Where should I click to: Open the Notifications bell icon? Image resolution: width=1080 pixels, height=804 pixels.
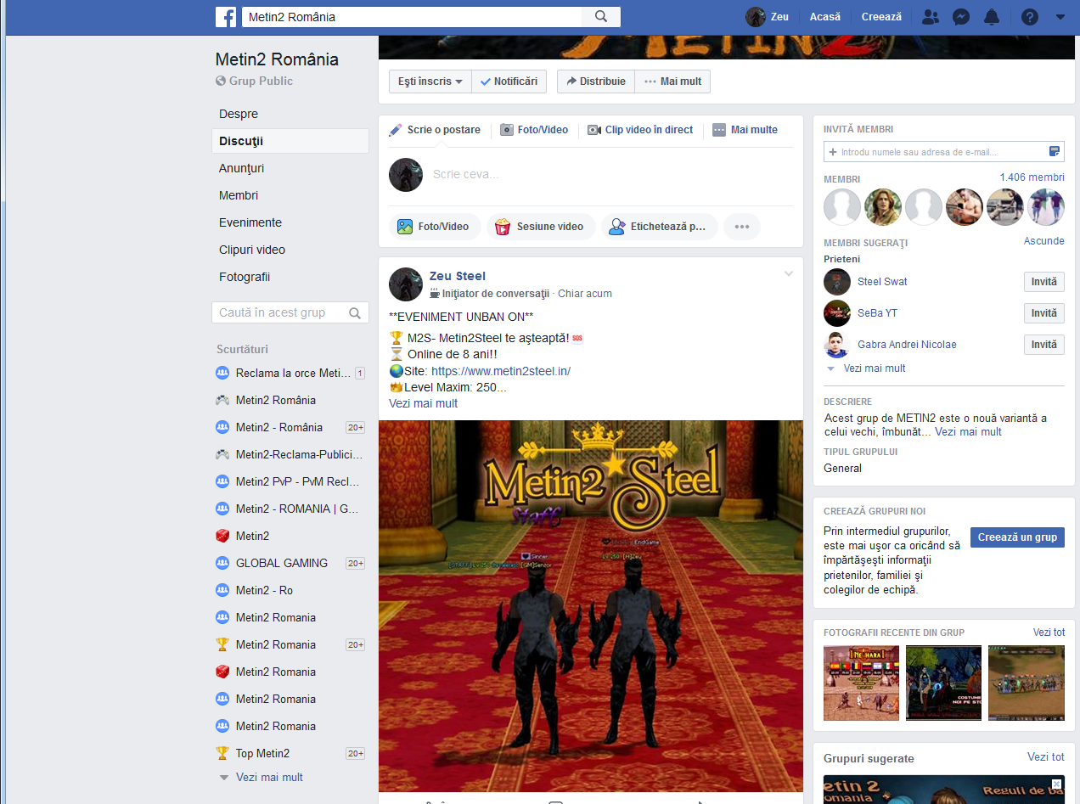click(992, 17)
